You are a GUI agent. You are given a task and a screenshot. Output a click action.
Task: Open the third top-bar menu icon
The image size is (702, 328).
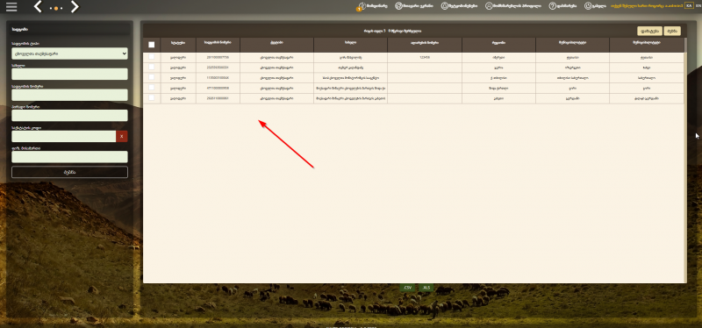pos(444,6)
